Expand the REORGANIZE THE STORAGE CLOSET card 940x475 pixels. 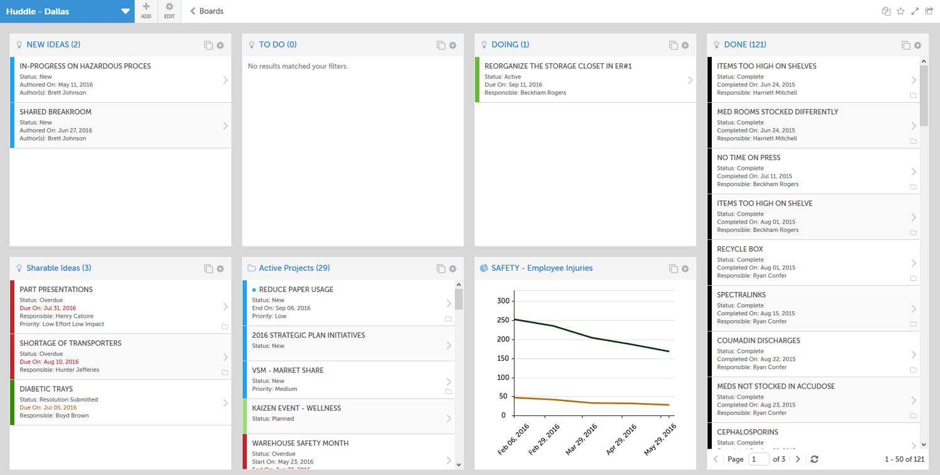pos(690,80)
